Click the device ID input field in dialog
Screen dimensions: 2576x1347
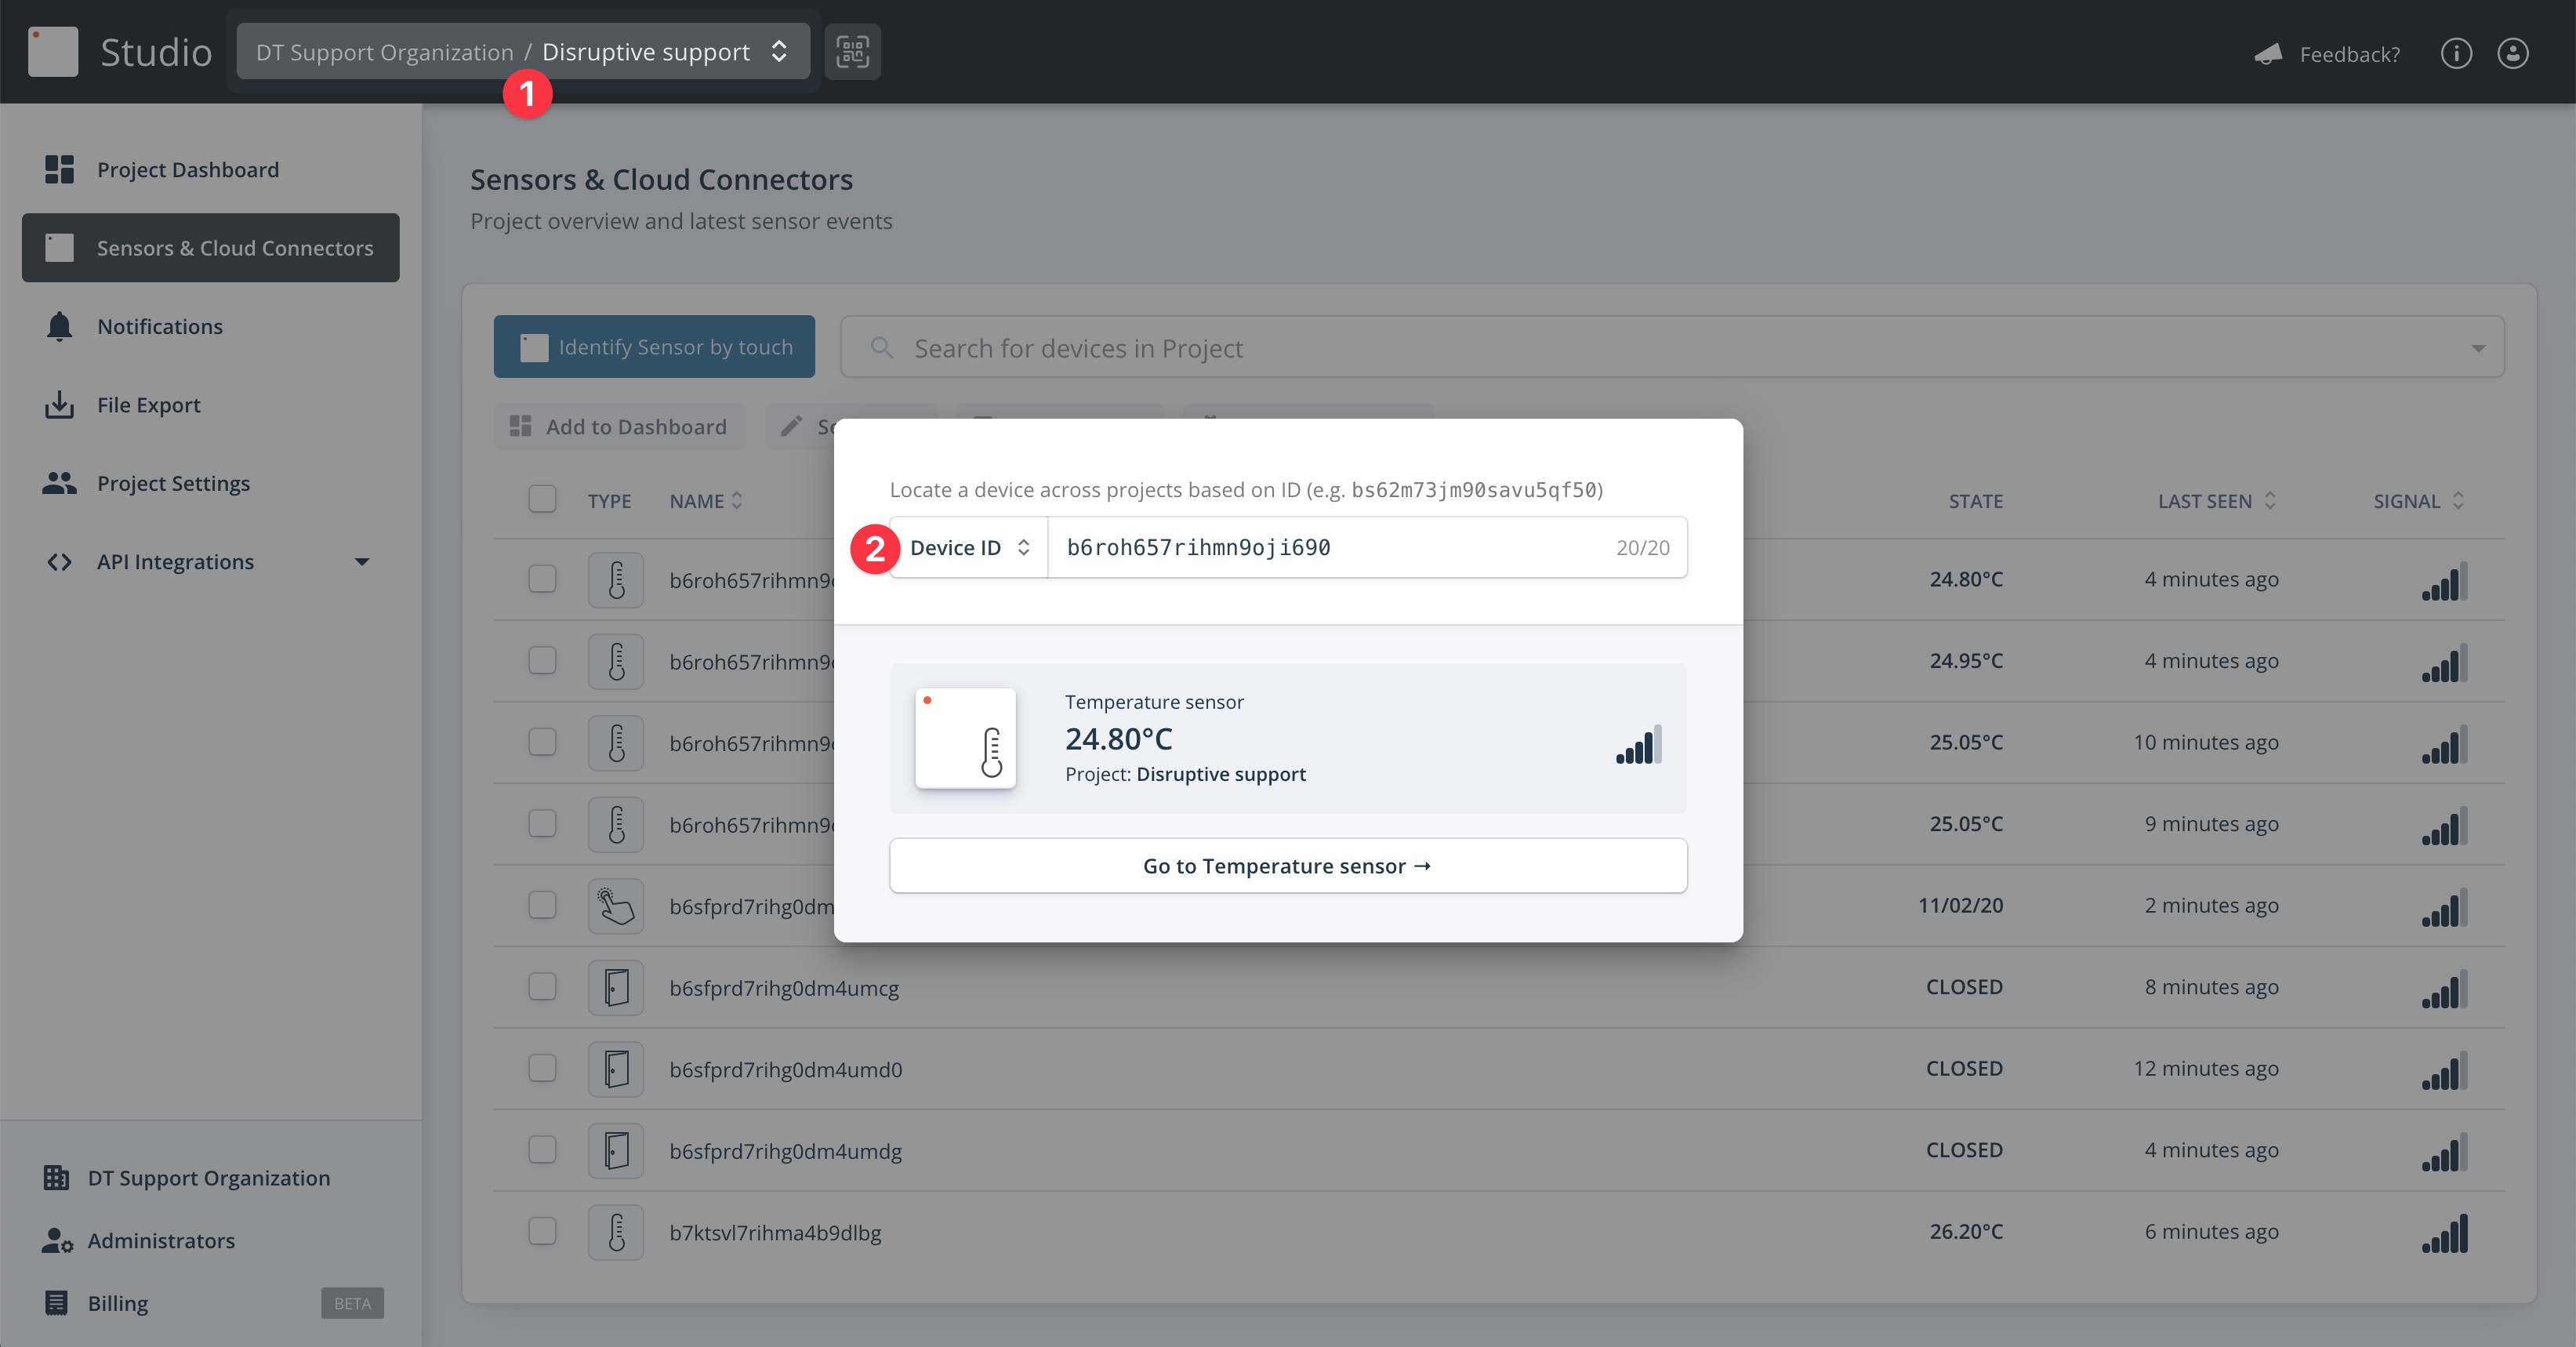(1368, 548)
